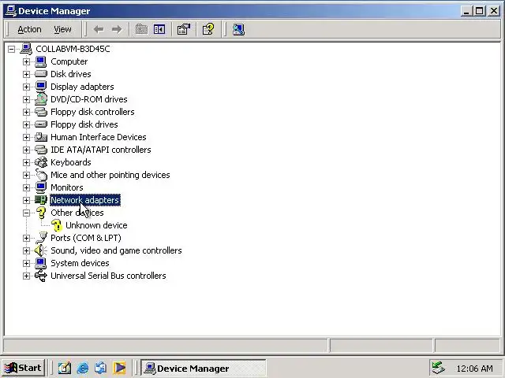The width and height of the screenshot is (505, 378).
Task: Click the IDE ATA/ATAPI controllers icon
Action: [41, 150]
